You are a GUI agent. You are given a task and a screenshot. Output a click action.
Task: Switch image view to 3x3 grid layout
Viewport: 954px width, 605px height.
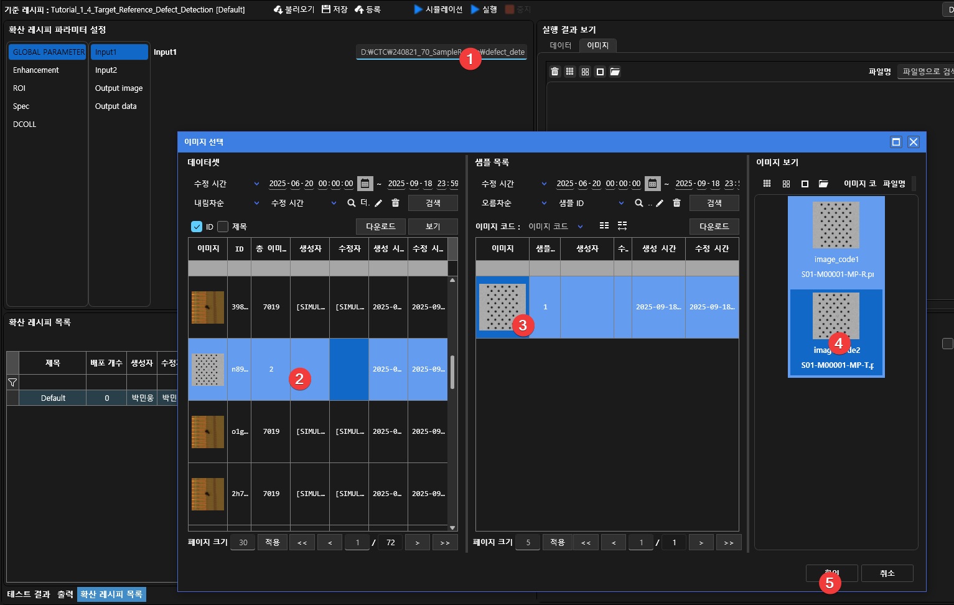[767, 184]
